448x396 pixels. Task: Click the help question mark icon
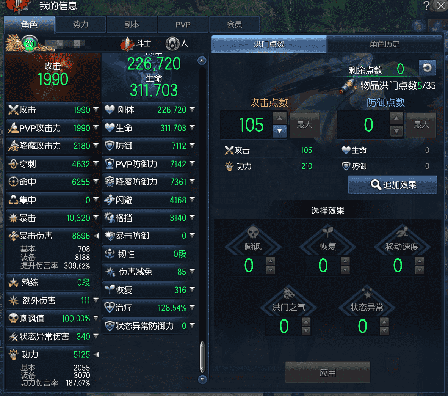426,5
